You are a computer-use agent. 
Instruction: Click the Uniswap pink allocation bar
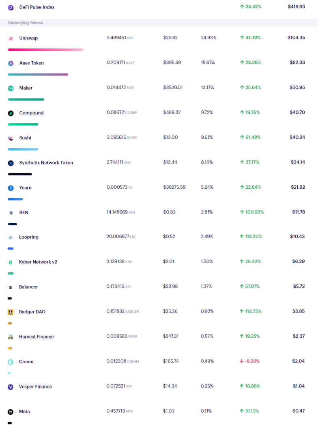pos(45,50)
